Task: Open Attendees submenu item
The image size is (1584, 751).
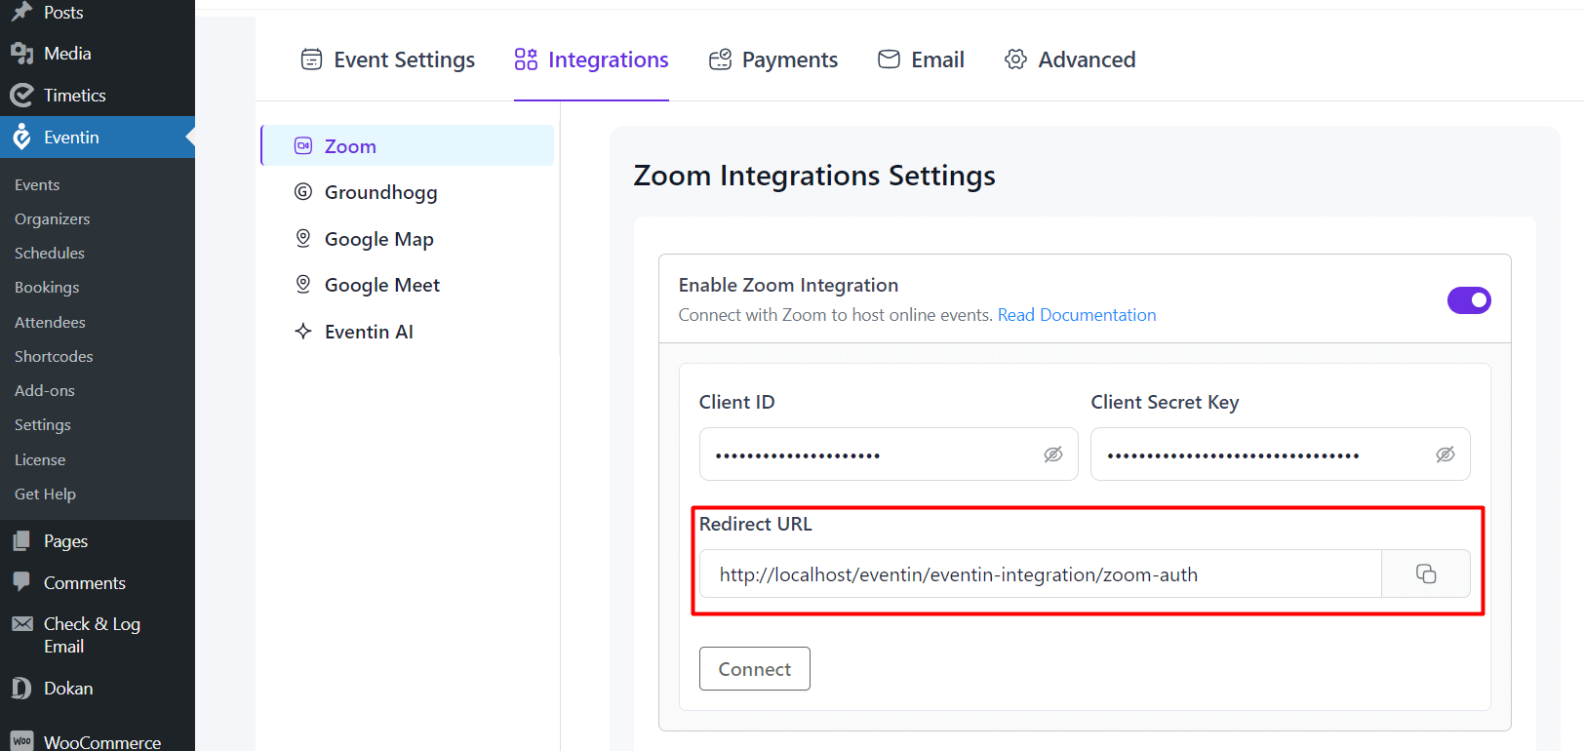Action: [50, 322]
